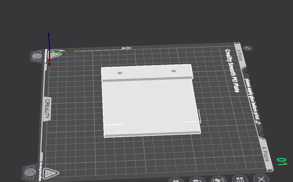Run auto orient on plate
This screenshot has height=182, width=293.
click(x=219, y=179)
